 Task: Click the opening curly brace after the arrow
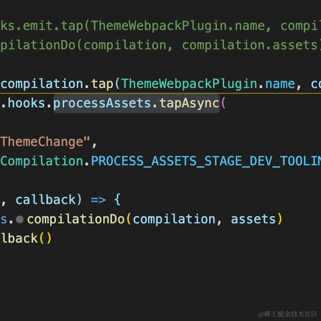tap(117, 199)
